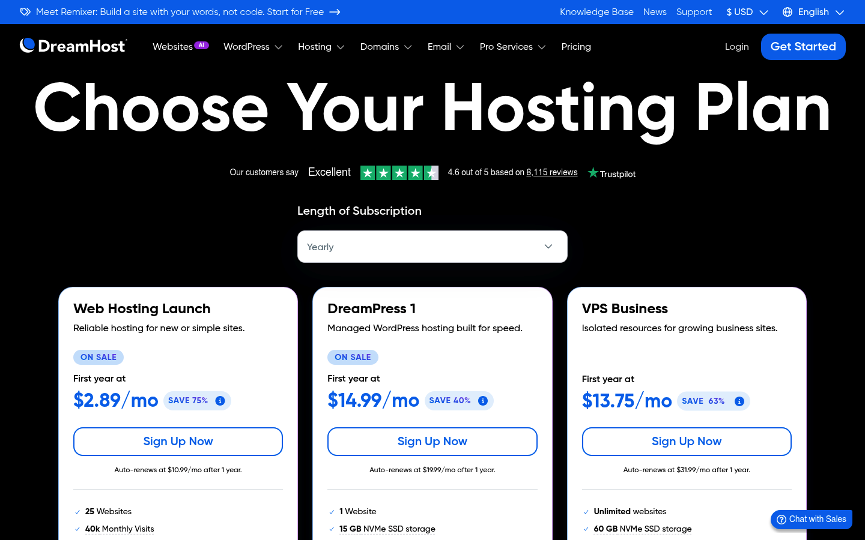Image resolution: width=865 pixels, height=540 pixels.
Task: Click the arrow after Start for Free
Action: pos(335,12)
